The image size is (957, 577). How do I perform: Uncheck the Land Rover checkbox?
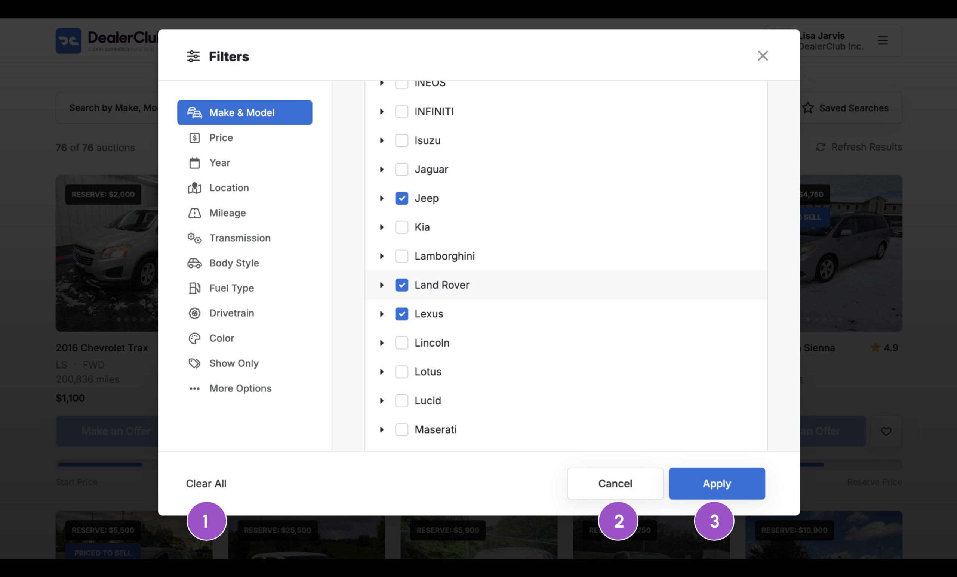(401, 285)
